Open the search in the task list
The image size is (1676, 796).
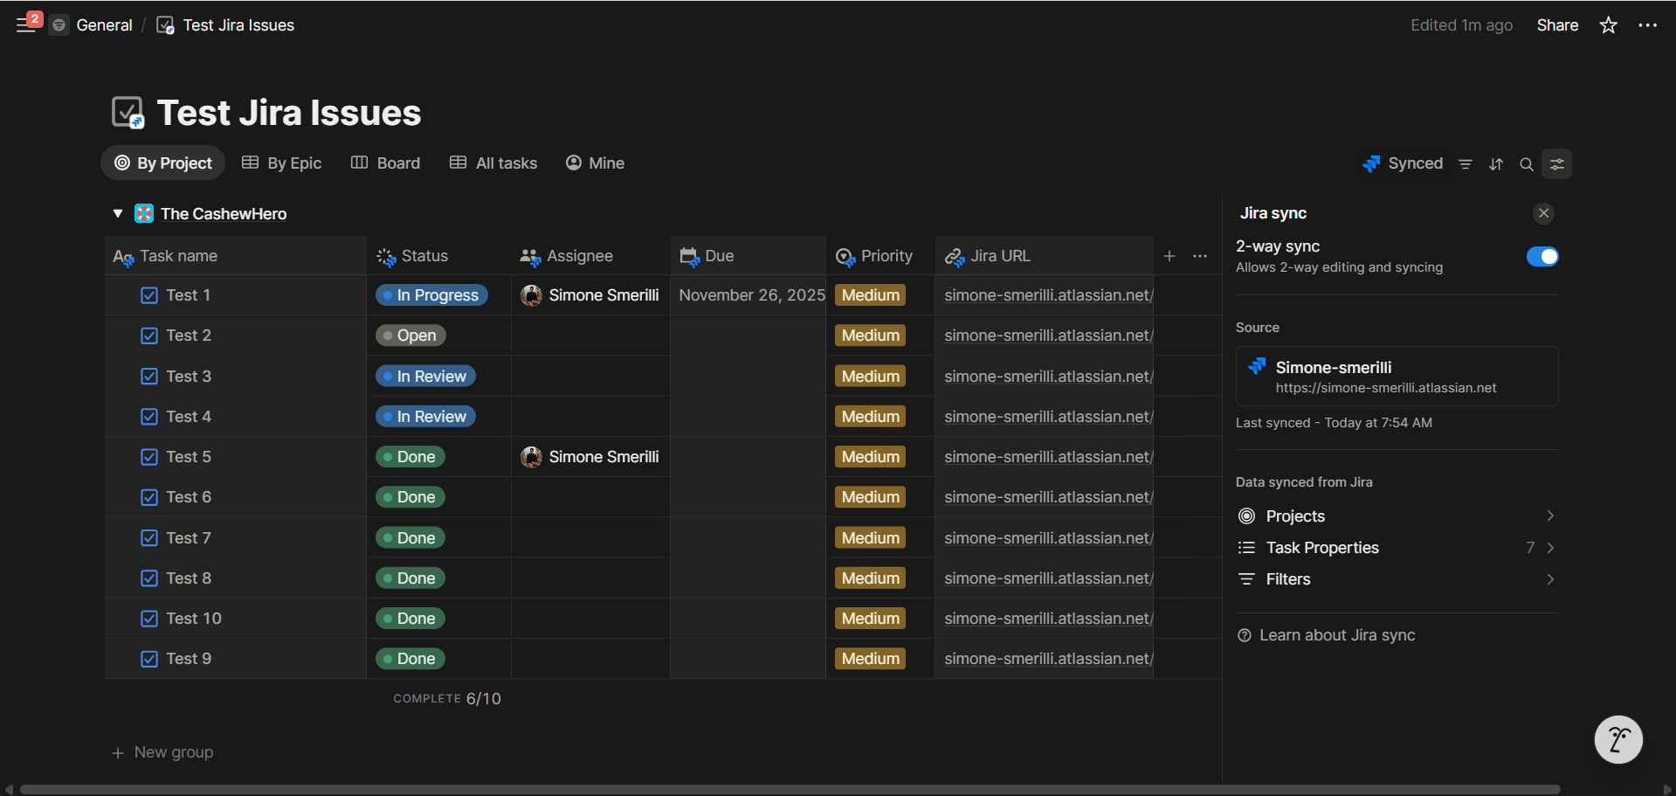tap(1527, 163)
